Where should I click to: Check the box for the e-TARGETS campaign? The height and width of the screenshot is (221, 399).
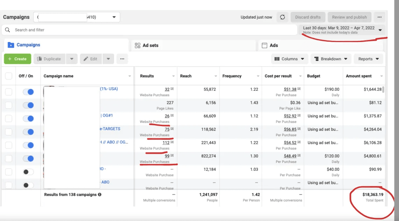click(9, 132)
